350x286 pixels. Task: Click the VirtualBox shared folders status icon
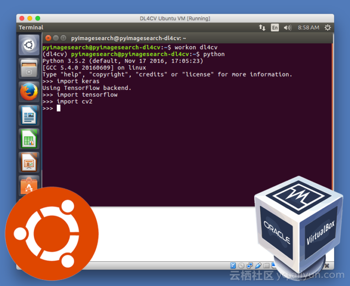pyautogui.click(x=266, y=265)
